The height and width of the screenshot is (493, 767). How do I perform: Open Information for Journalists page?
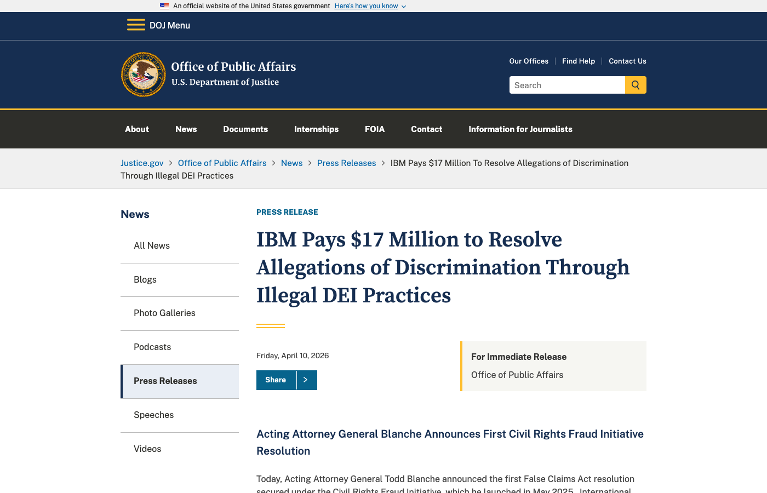[x=520, y=129]
